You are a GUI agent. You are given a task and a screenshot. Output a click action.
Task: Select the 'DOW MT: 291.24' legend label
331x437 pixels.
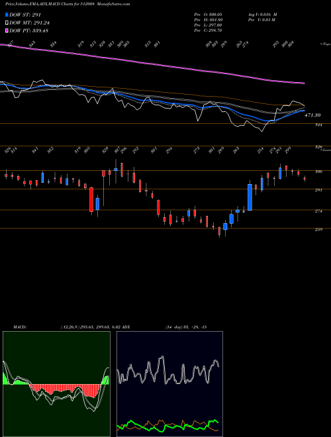pos(29,23)
